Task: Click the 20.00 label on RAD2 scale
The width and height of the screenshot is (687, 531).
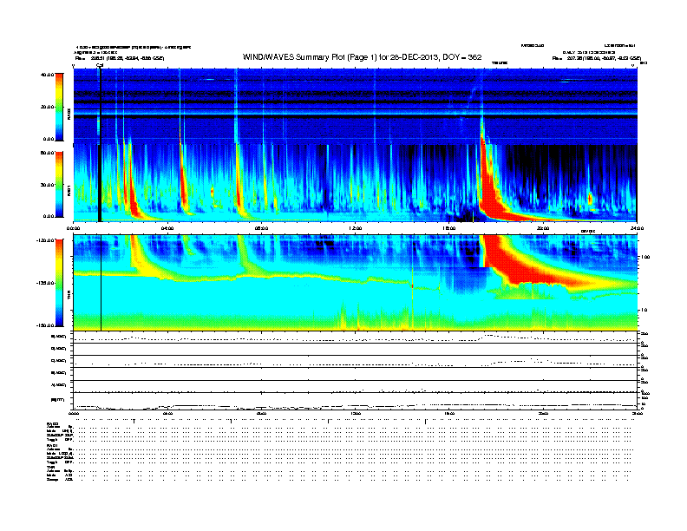Action: tap(48, 107)
